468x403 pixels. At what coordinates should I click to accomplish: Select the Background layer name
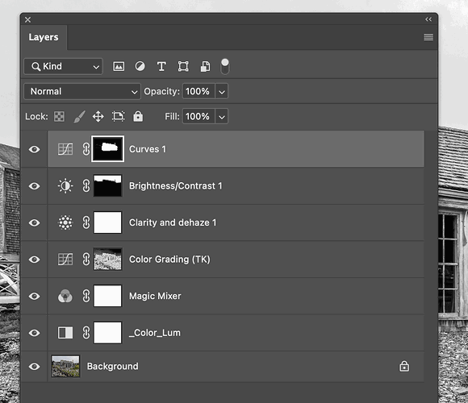click(112, 367)
